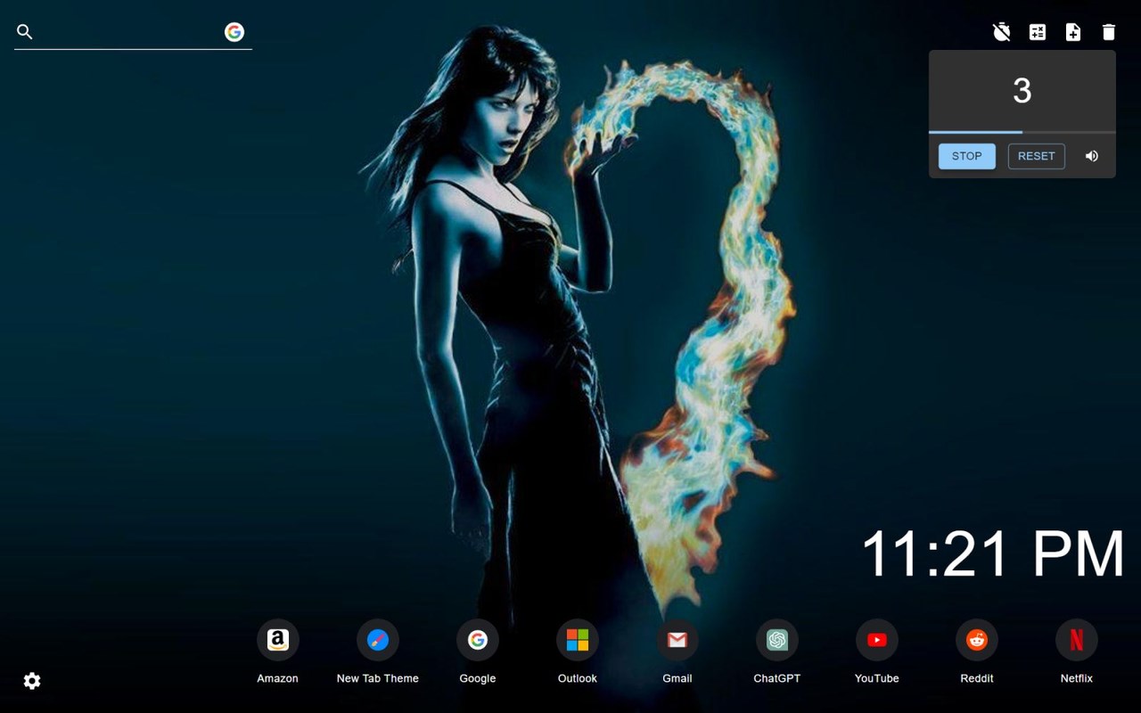Click the 11:21 PM clock
The width and height of the screenshot is (1141, 713).
click(993, 553)
